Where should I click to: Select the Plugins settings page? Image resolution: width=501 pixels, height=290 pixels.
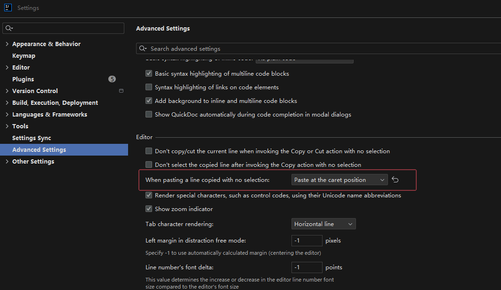tap(23, 79)
